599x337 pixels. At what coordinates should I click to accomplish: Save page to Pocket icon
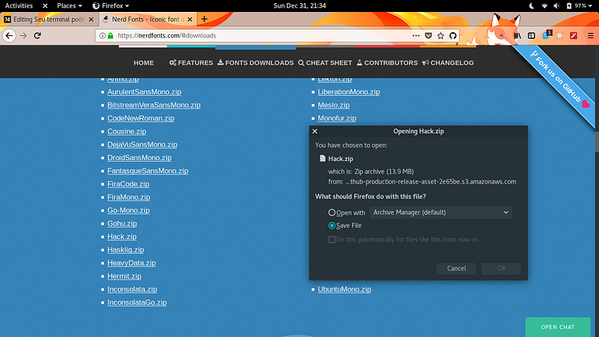click(428, 35)
